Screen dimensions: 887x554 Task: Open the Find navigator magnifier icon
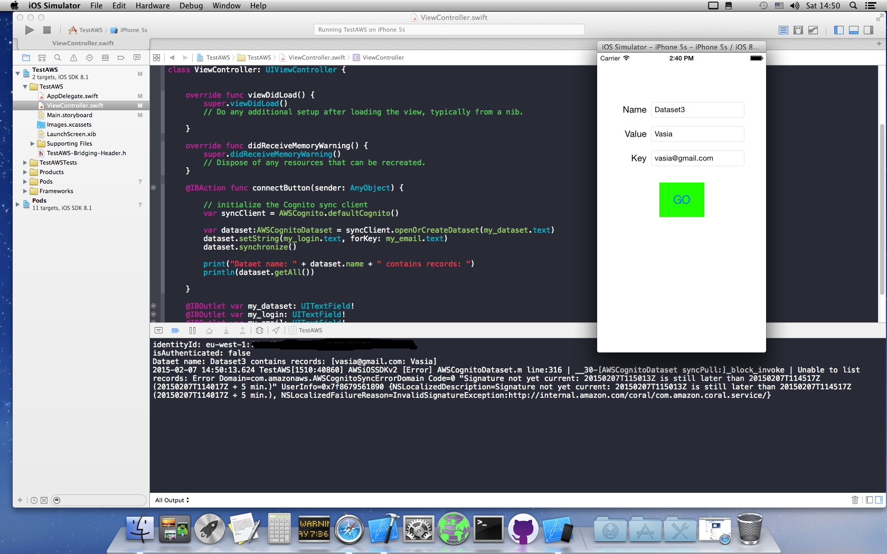point(58,58)
